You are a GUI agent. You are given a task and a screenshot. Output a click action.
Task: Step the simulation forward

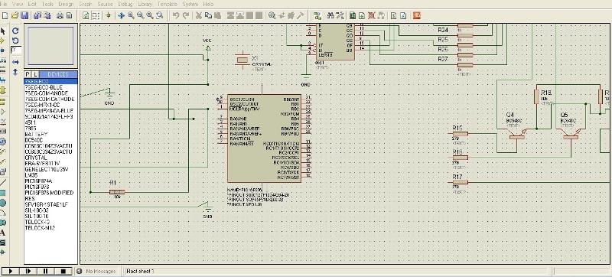click(28, 271)
